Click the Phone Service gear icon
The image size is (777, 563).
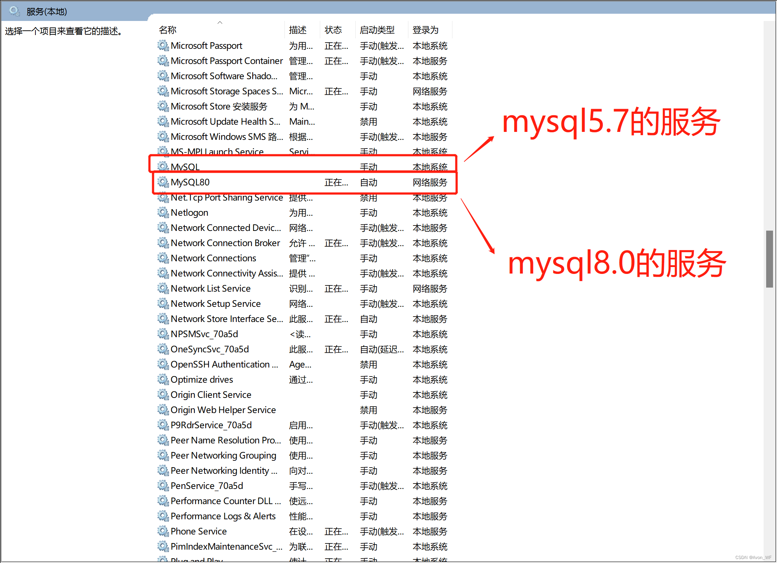point(163,531)
